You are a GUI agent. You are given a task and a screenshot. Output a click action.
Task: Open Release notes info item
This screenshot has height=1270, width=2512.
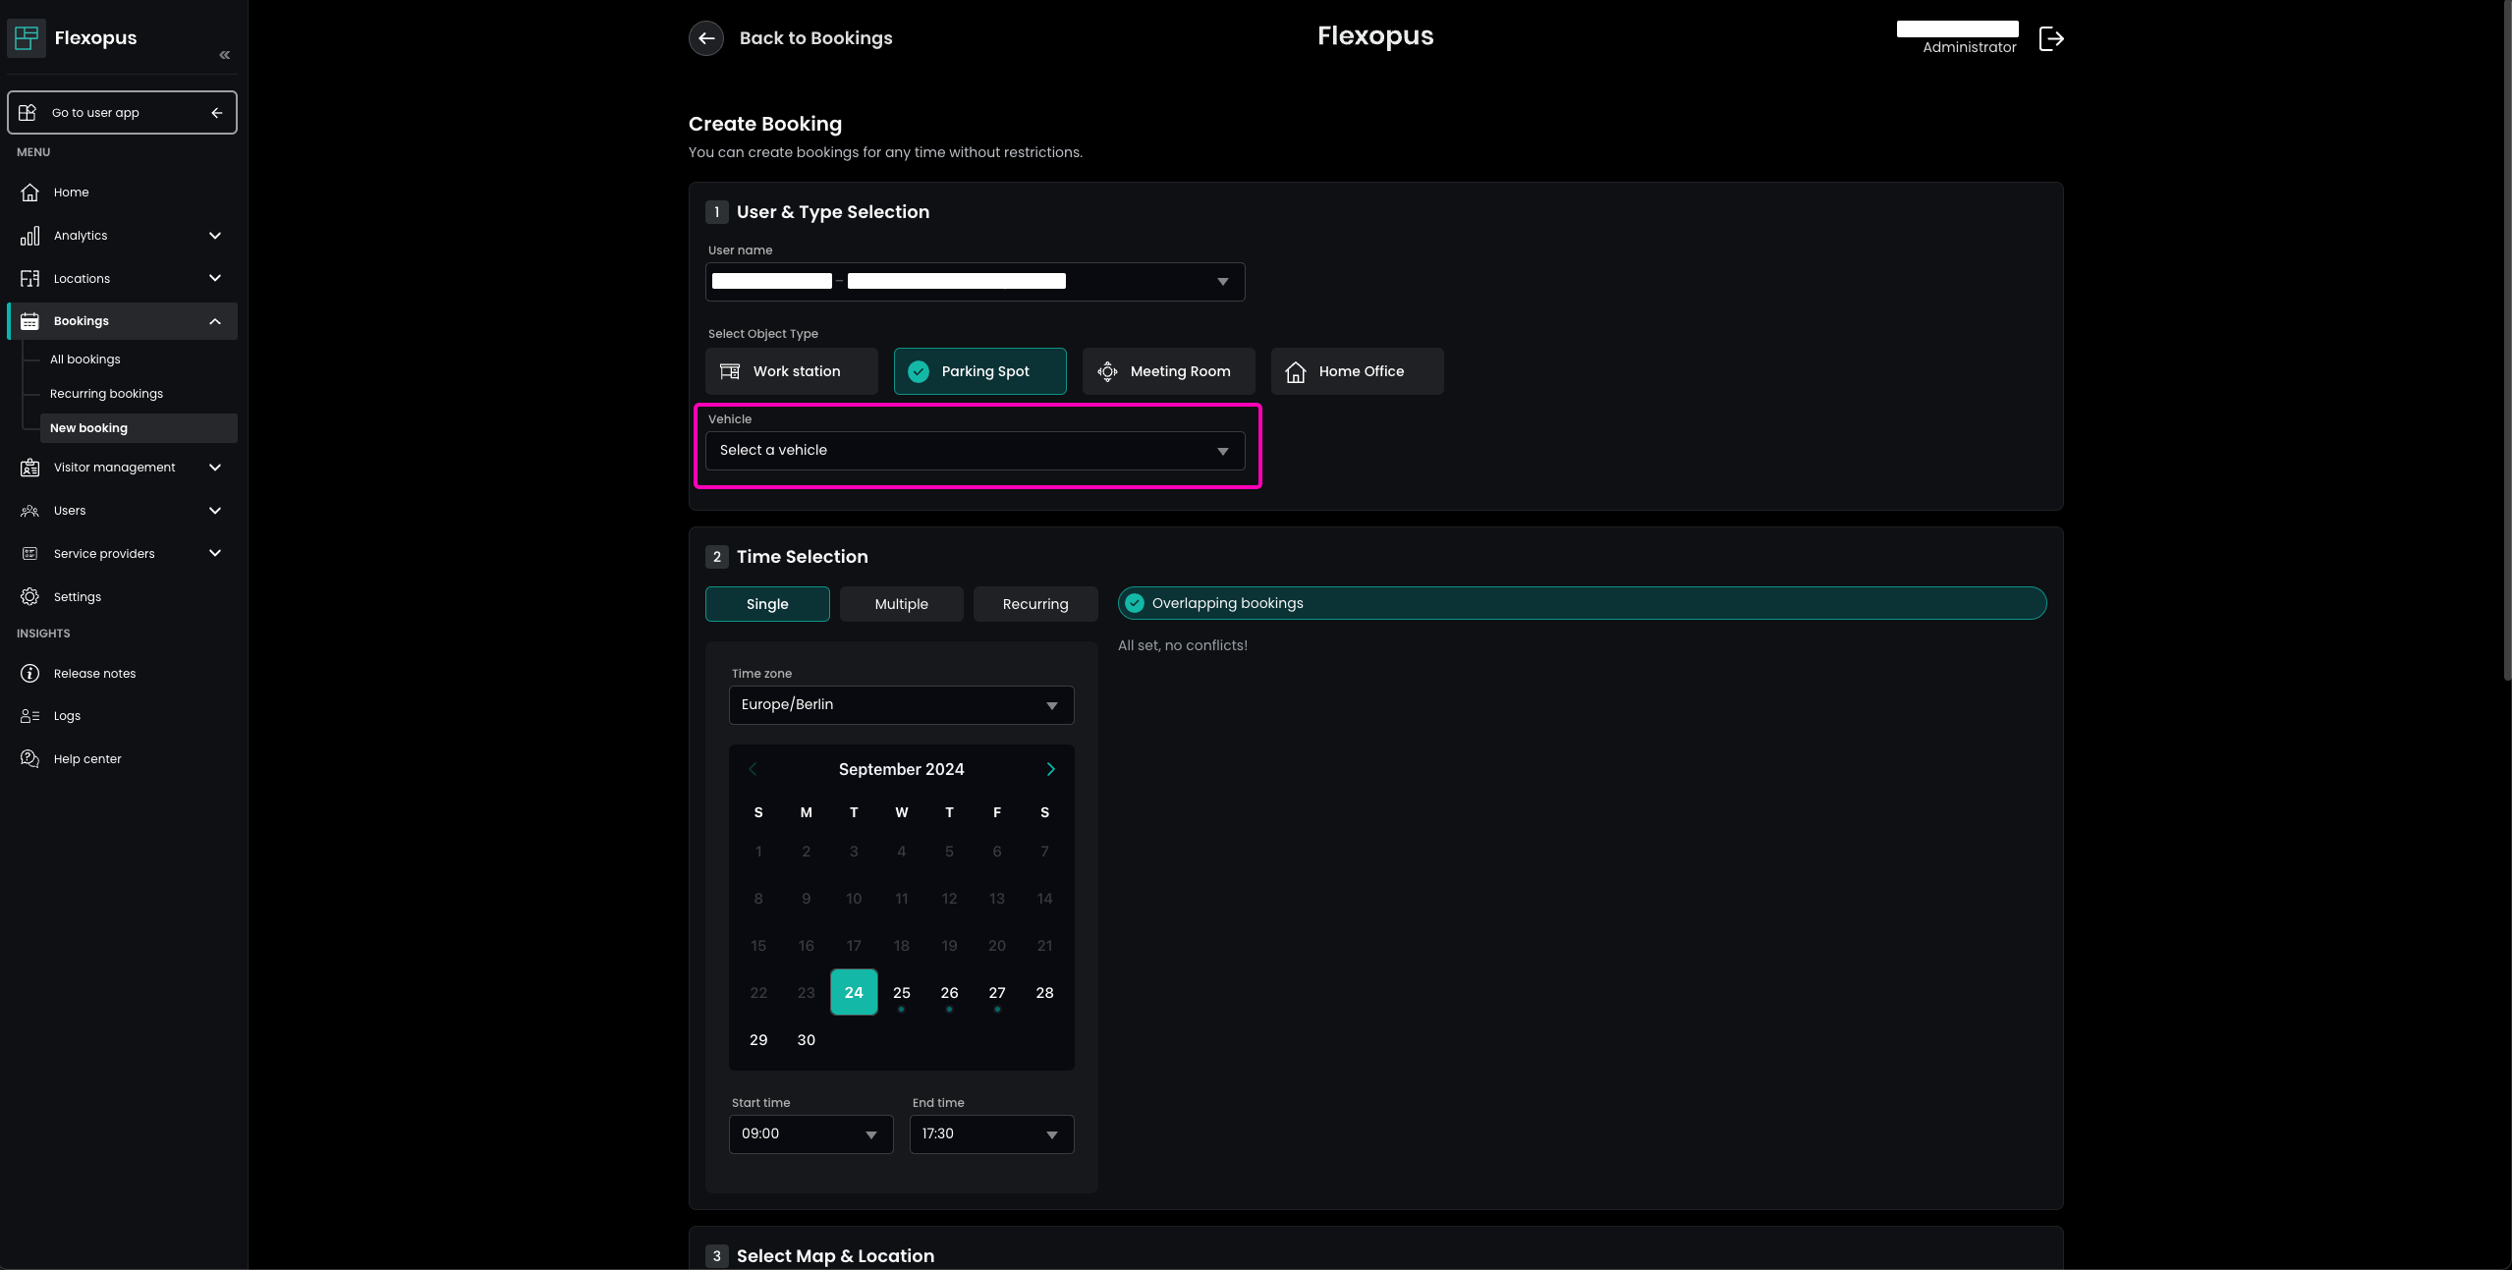click(x=94, y=674)
